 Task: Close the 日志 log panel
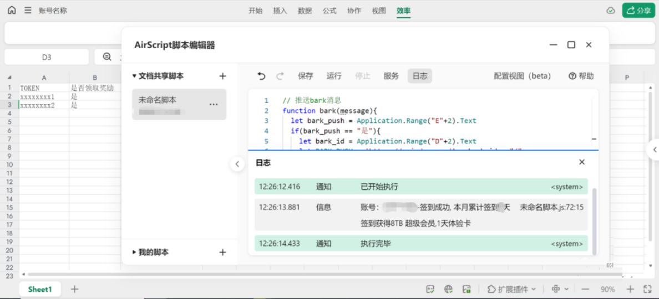point(582,162)
